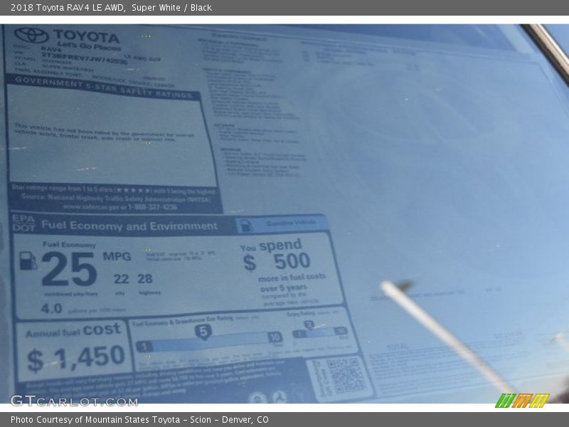569x427 pixels.
Task: Click the fuel pump icon beside 25 MPG
Action: coord(28,260)
